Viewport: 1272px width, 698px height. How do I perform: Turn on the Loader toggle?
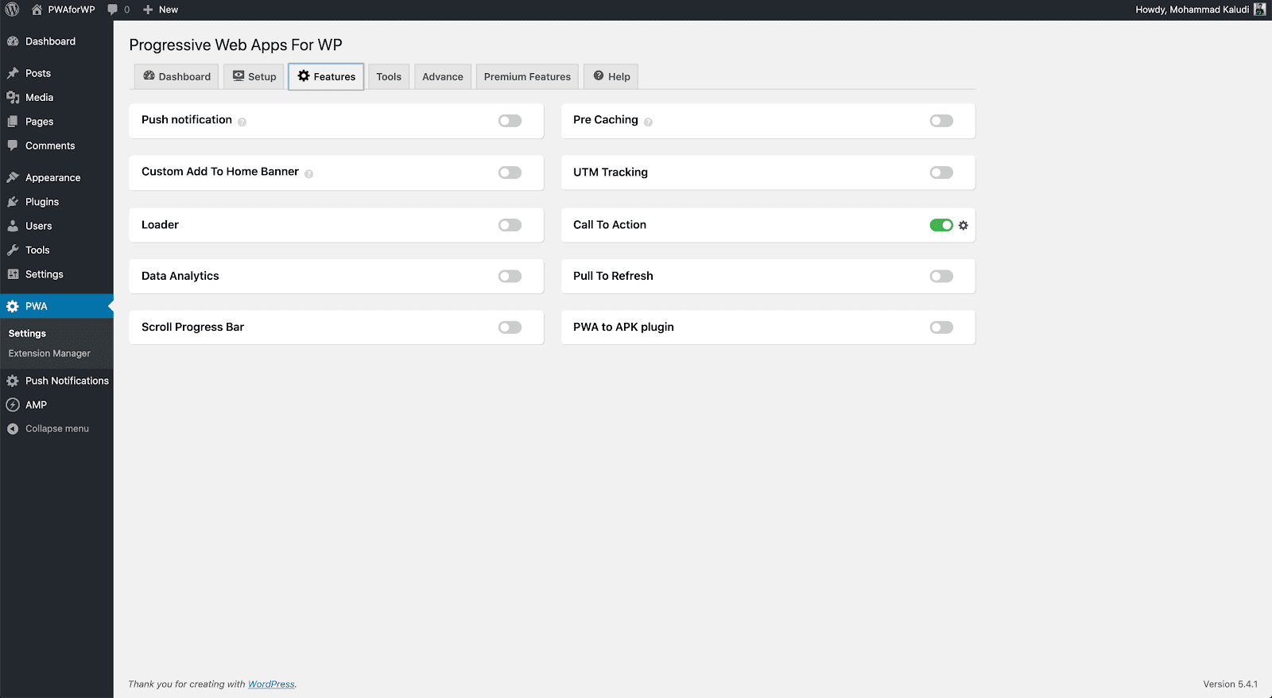(510, 225)
